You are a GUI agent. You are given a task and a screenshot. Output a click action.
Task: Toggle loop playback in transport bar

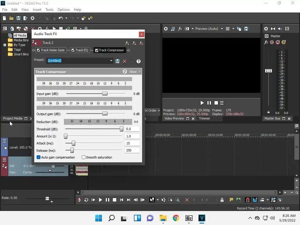click(86, 200)
